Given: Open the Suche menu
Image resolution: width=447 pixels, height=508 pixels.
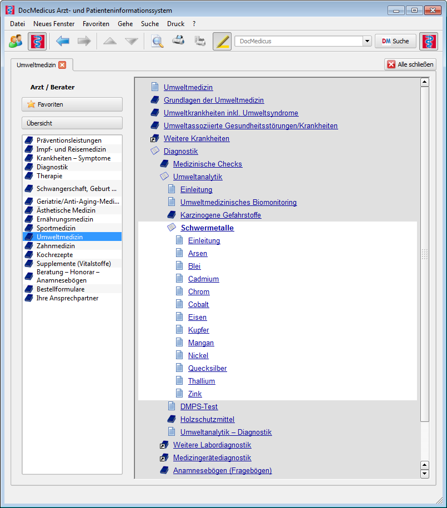Looking at the screenshot, I should click(150, 24).
